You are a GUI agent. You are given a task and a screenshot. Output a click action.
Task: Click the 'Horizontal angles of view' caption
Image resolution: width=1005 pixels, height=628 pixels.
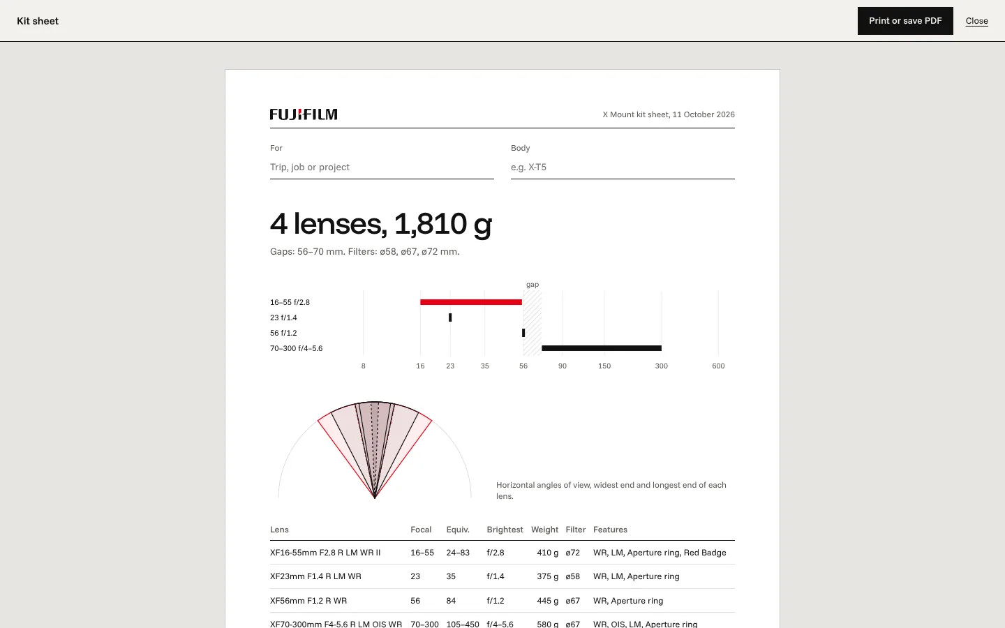click(611, 491)
